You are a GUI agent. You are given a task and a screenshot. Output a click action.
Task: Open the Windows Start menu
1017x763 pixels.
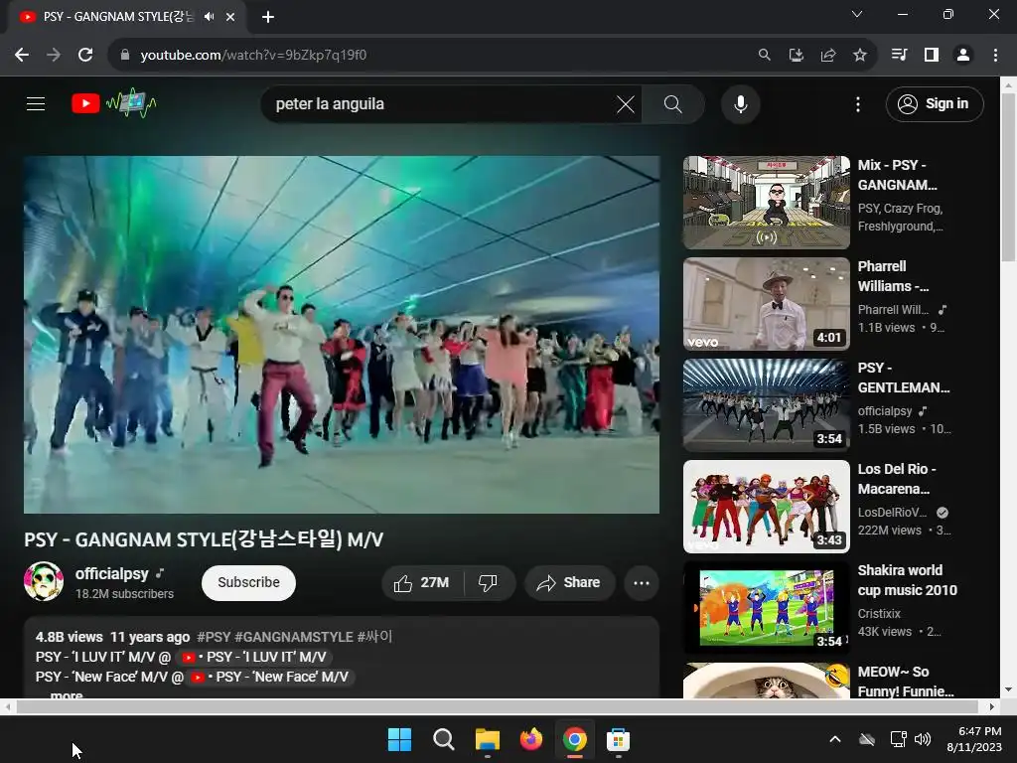pyautogui.click(x=399, y=739)
